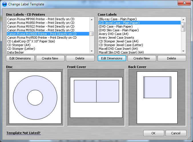
Task: Create New case label template
Action: [x=142, y=58]
